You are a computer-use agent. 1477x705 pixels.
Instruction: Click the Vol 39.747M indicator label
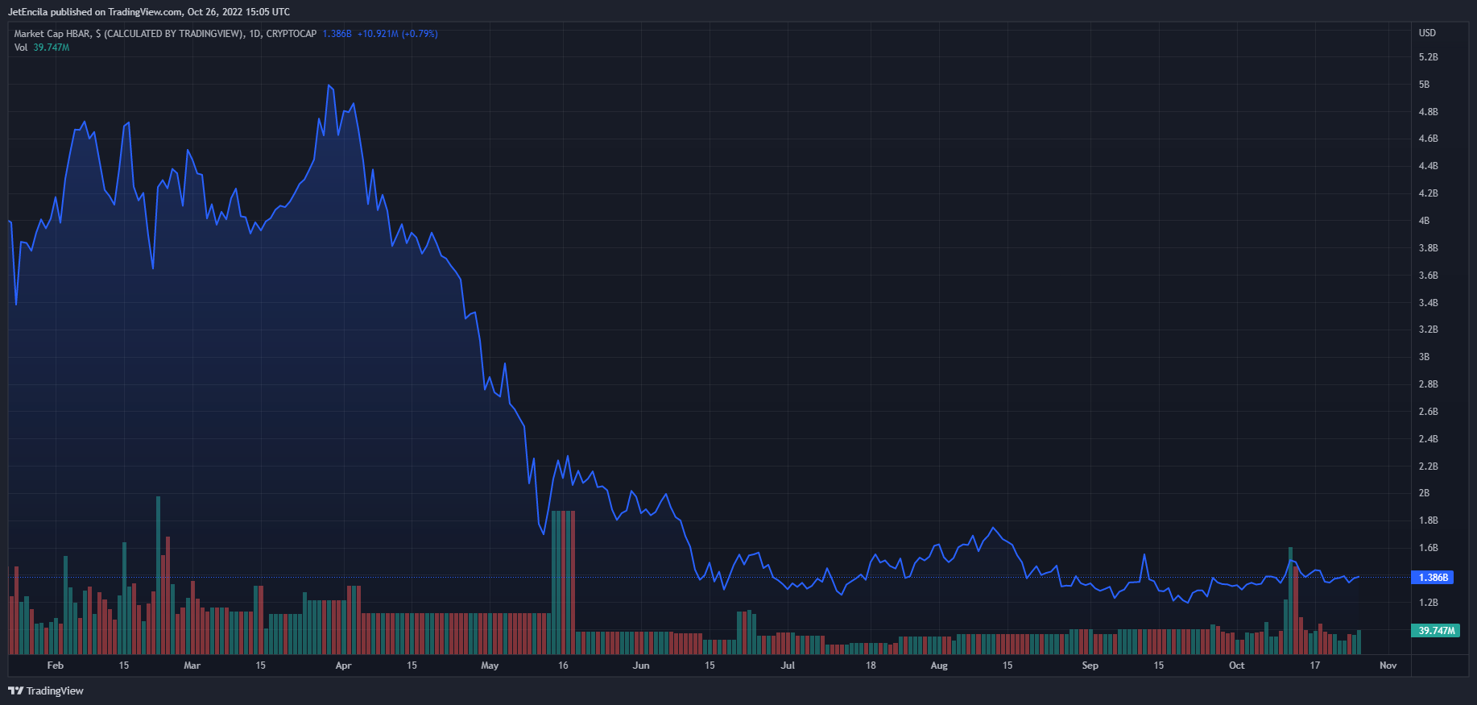coord(42,48)
